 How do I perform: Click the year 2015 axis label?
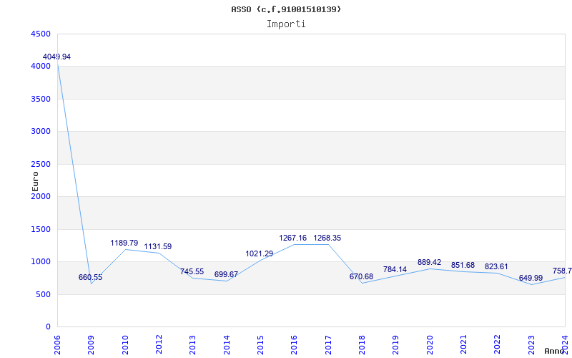coord(260,345)
